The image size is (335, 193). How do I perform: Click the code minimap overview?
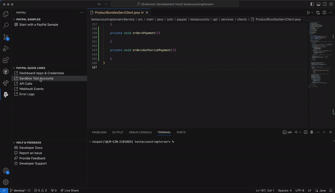tap(320, 54)
